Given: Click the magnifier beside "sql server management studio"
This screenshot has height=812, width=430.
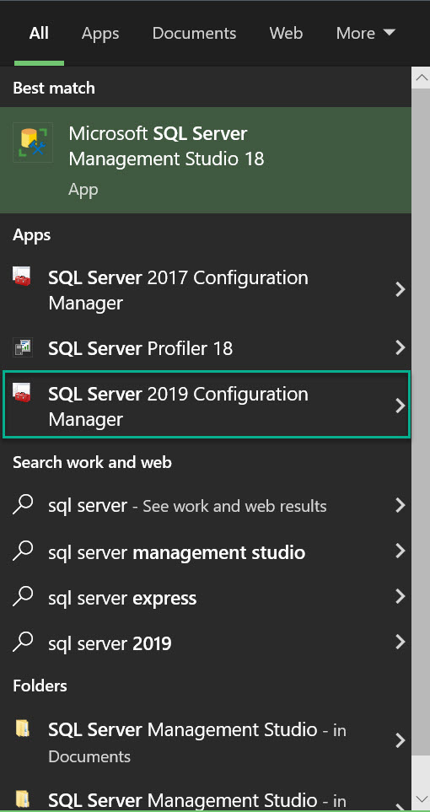Looking at the screenshot, I should [x=23, y=551].
